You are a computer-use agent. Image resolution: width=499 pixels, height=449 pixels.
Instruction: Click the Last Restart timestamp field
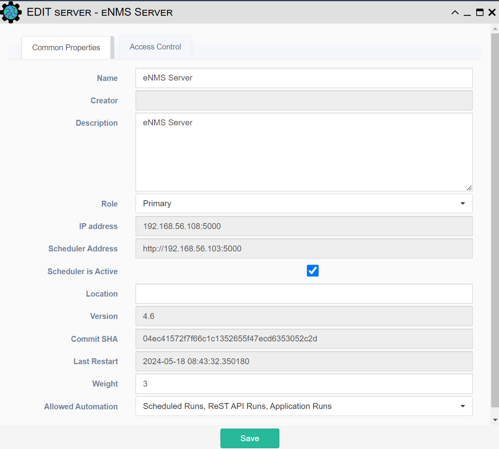pos(304,361)
